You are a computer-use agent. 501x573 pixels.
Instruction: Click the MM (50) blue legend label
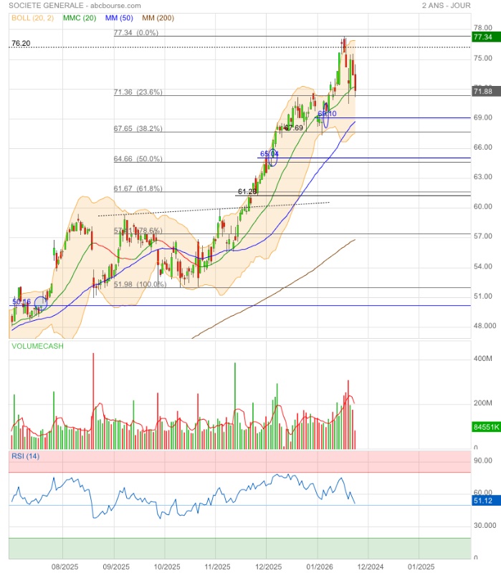pyautogui.click(x=120, y=16)
